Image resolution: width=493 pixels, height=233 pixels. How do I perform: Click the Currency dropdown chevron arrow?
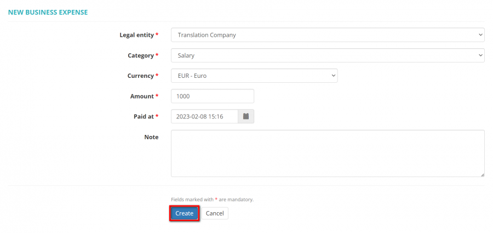click(333, 76)
